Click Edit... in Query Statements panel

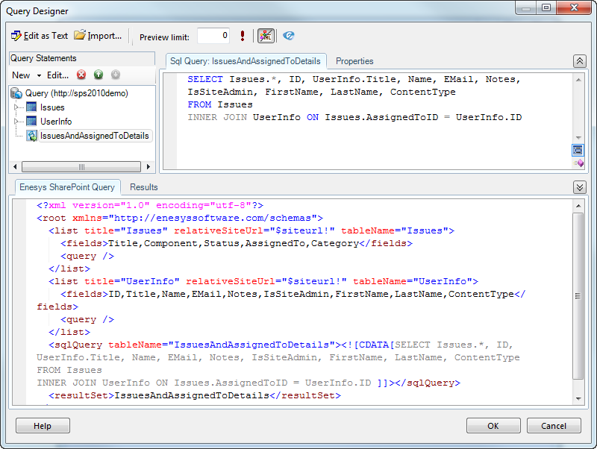click(x=57, y=75)
